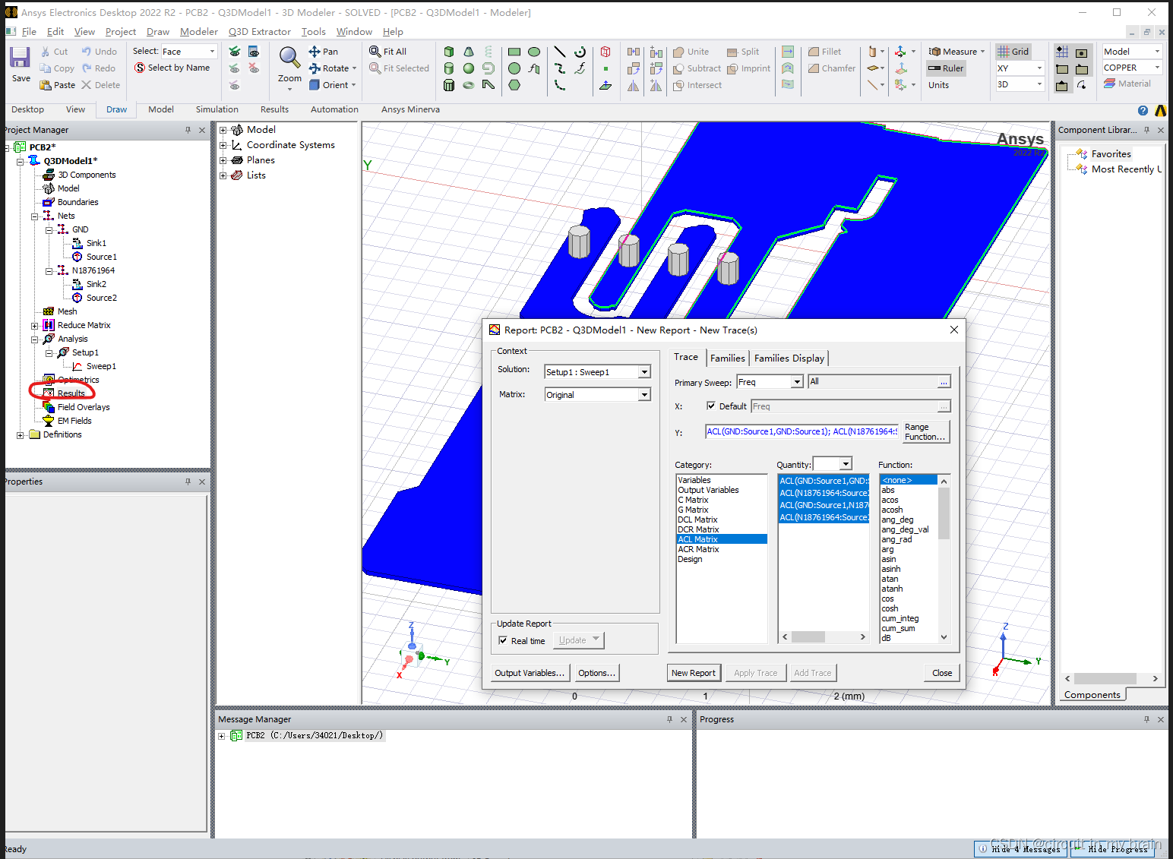Select DCL Matrix in the Category list
The image size is (1173, 859).
[x=697, y=520]
